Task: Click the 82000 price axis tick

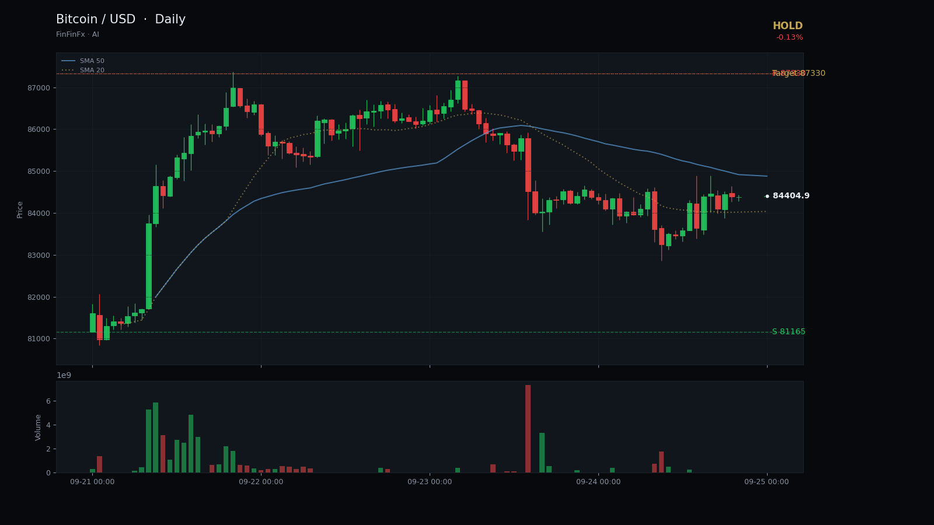Action: point(39,297)
